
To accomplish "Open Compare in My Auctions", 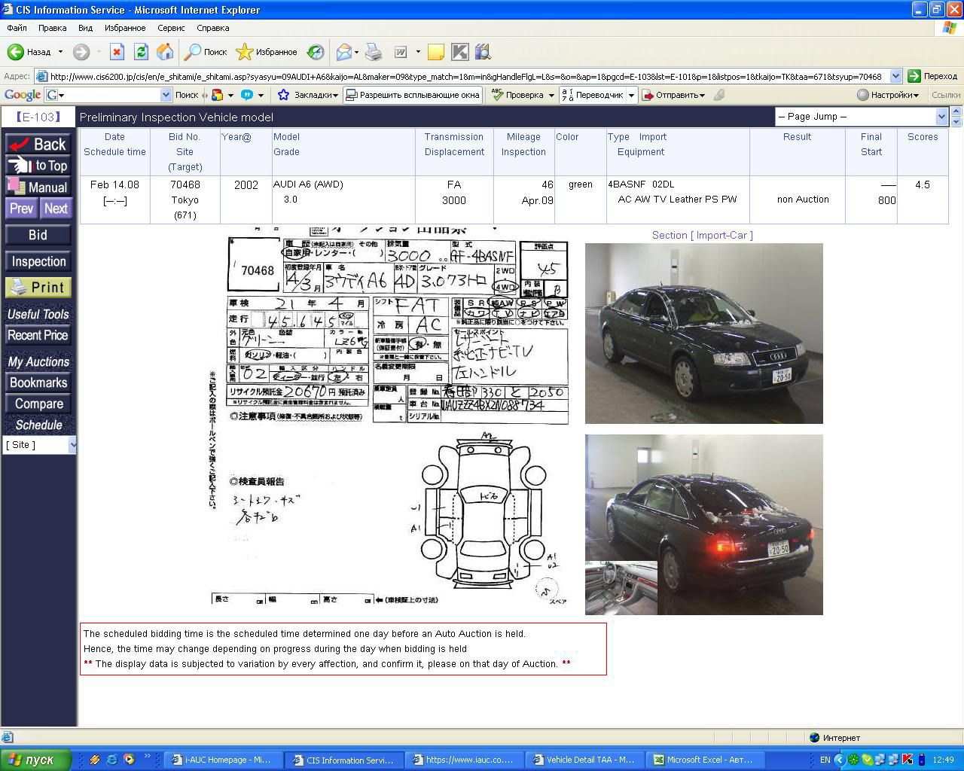I will click(38, 404).
